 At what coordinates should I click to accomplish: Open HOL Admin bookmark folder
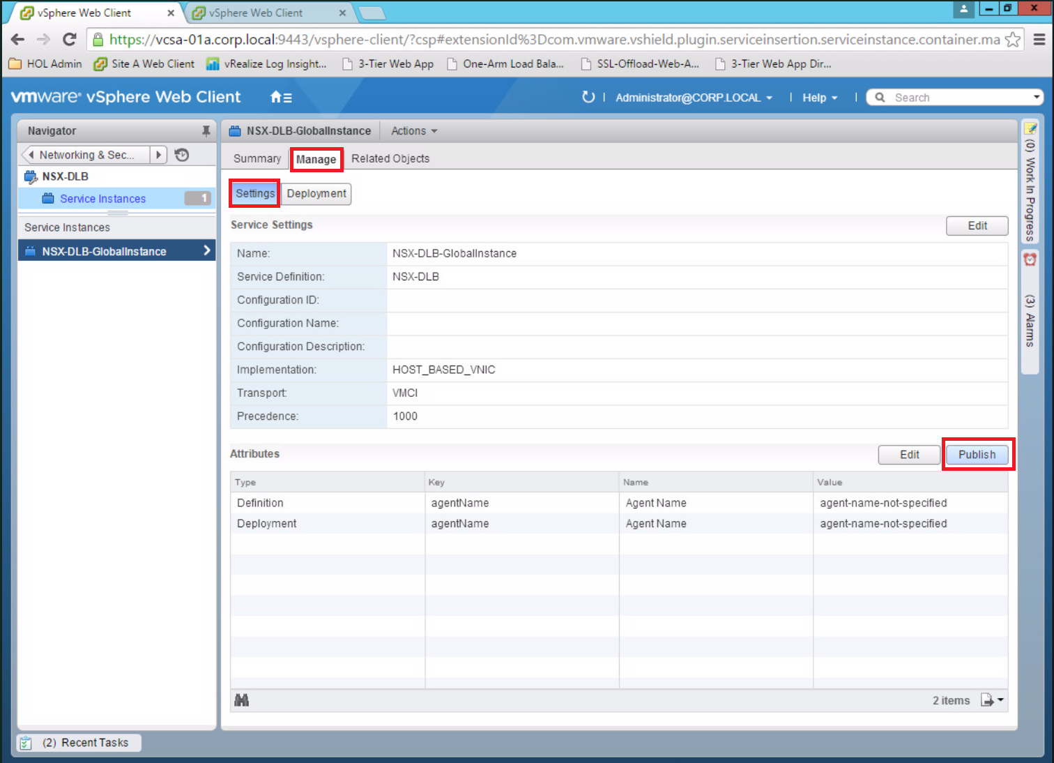45,63
